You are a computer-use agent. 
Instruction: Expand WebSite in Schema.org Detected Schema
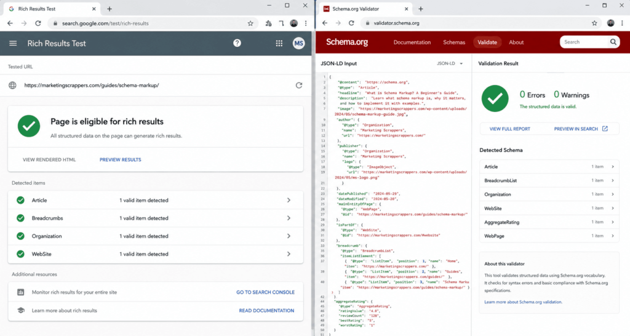[x=549, y=208]
